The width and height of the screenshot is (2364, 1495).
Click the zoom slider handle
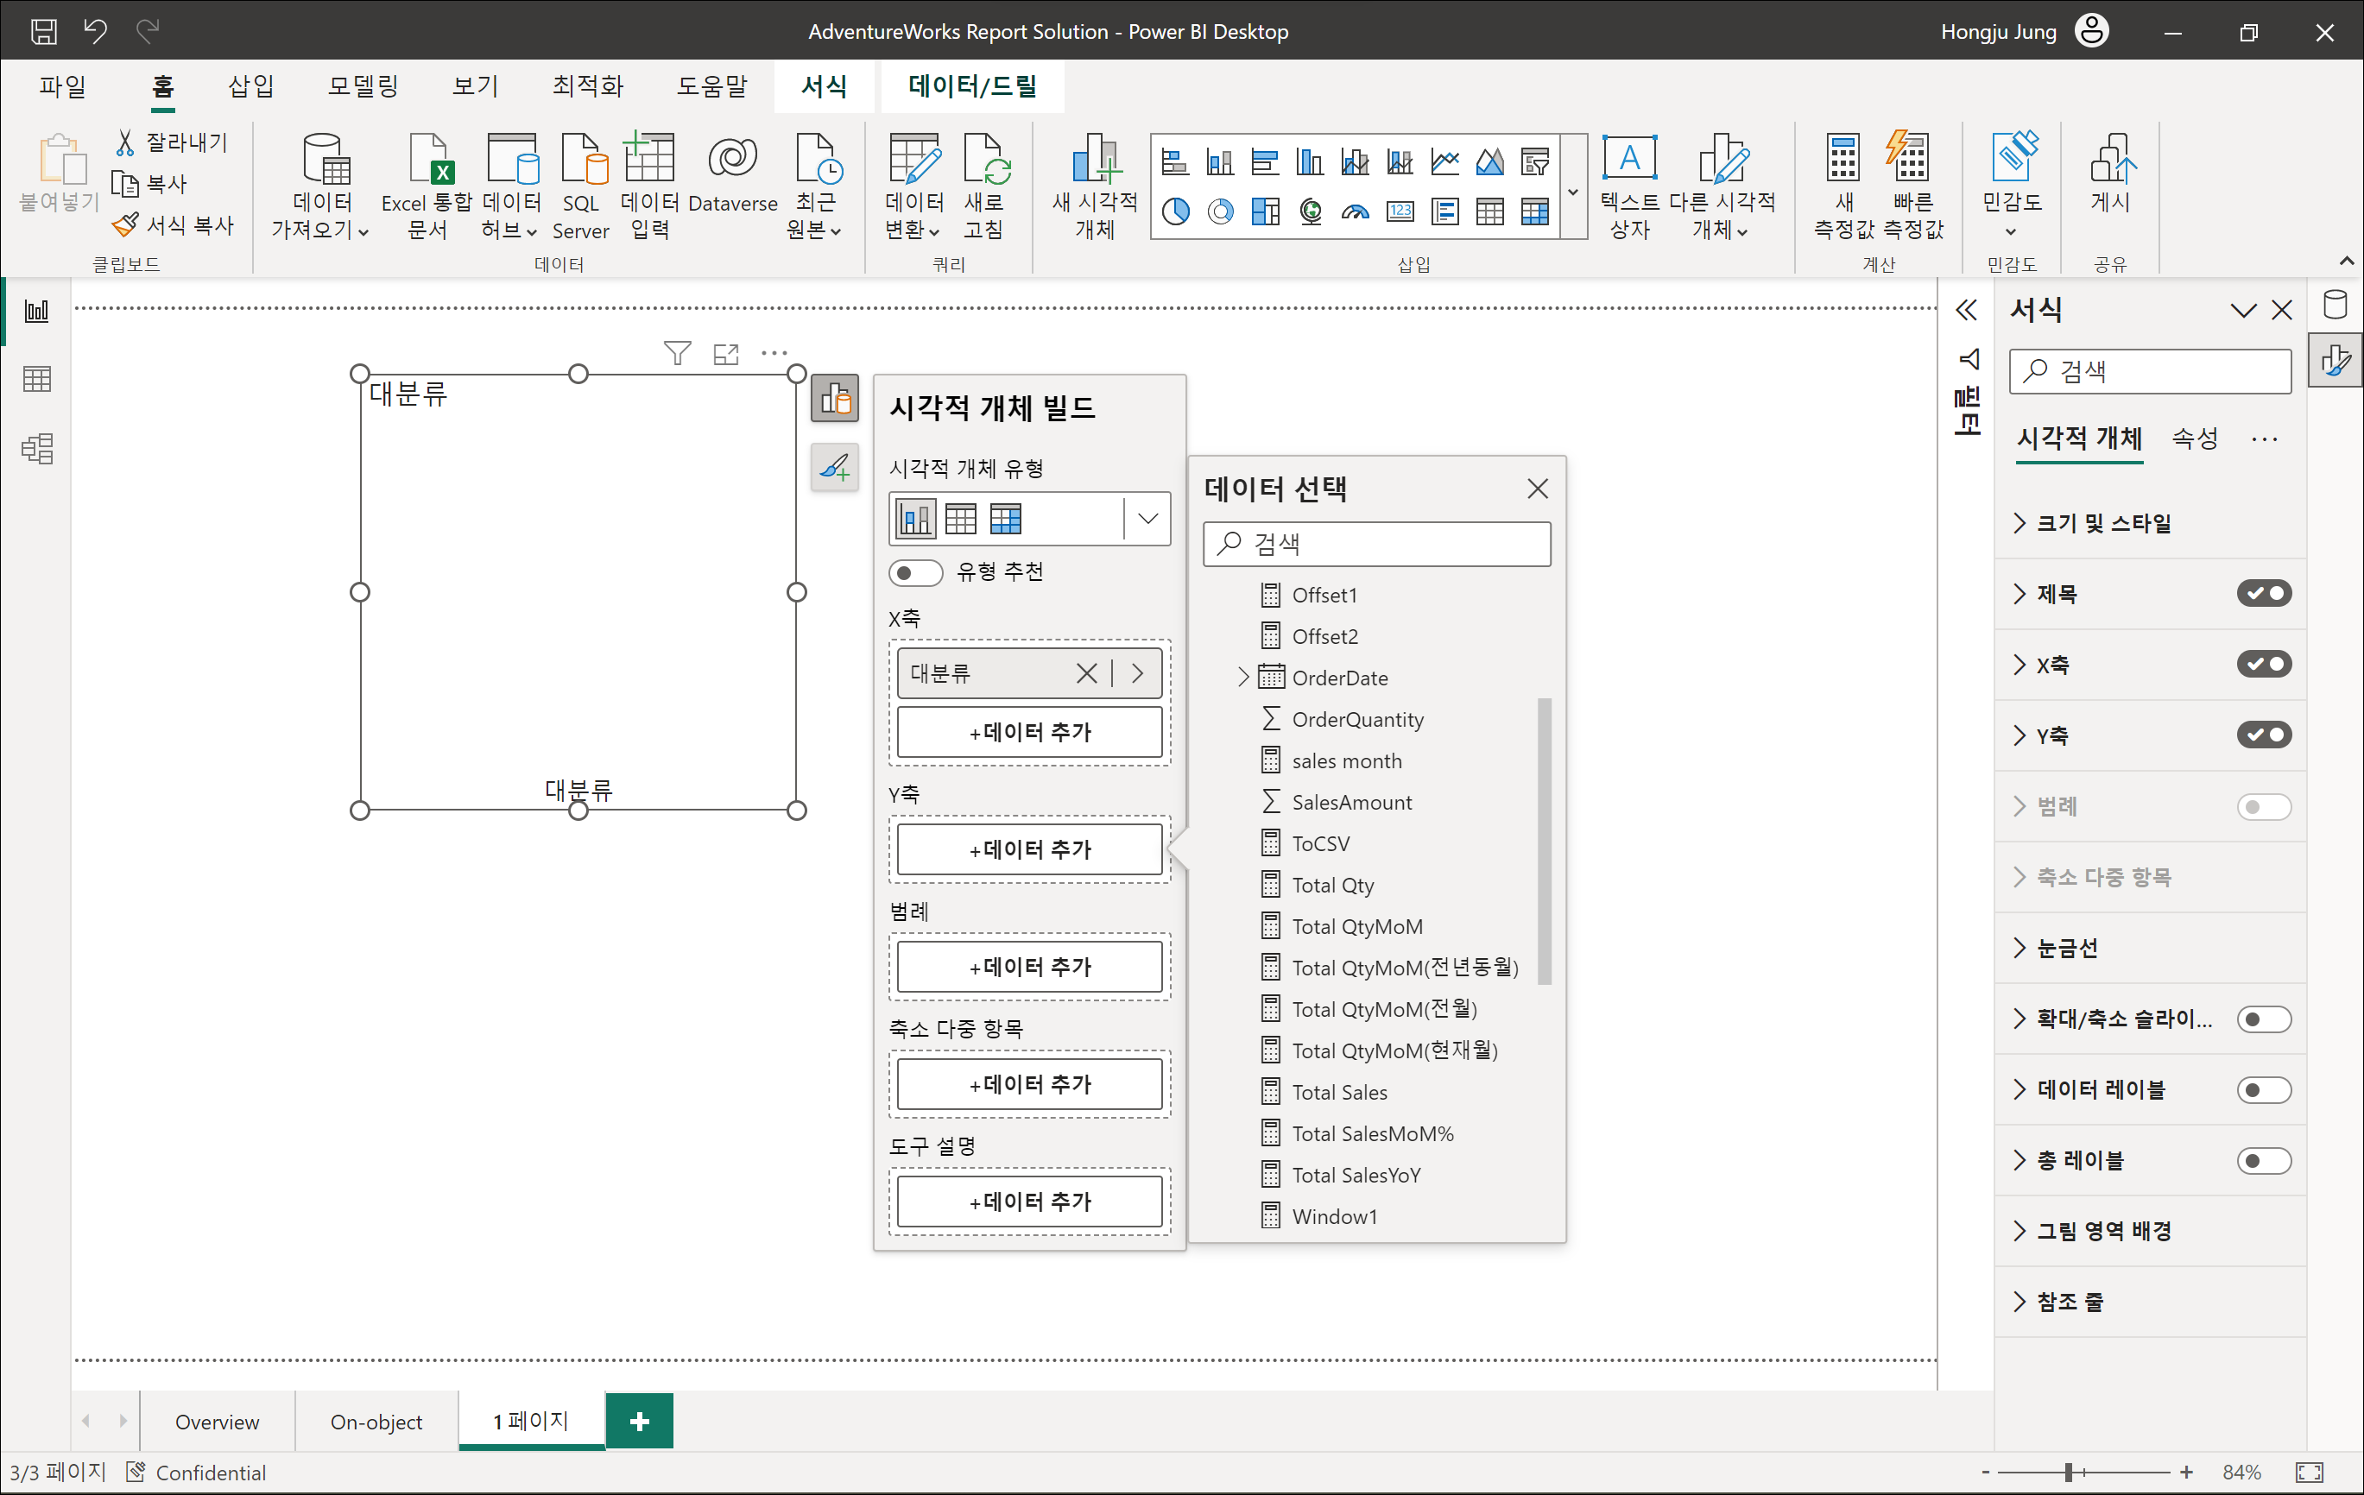click(2069, 1472)
